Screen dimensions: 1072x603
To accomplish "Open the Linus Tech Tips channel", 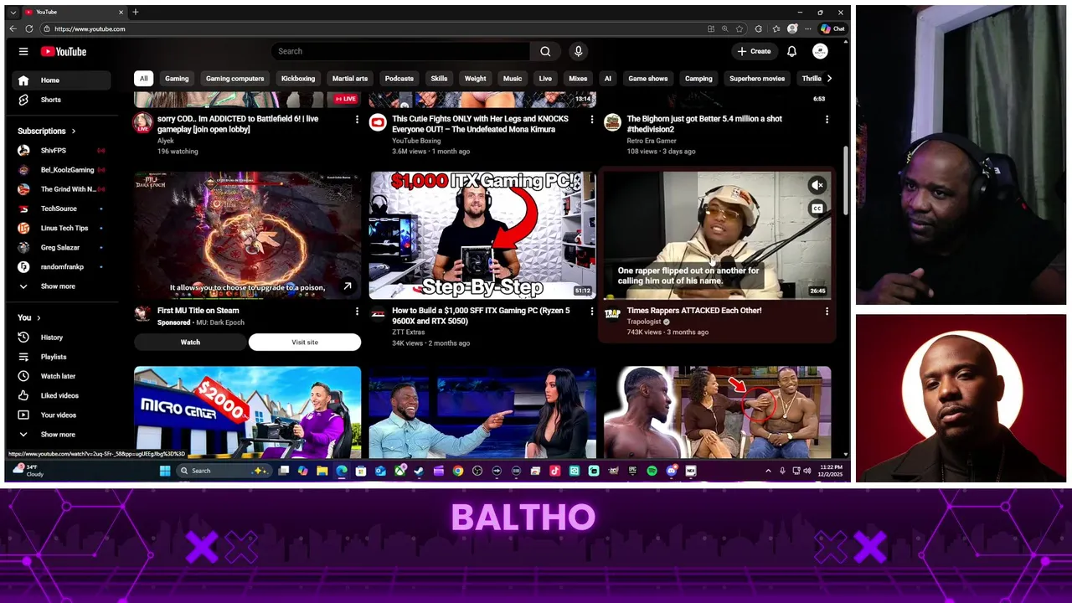I will (x=64, y=228).
